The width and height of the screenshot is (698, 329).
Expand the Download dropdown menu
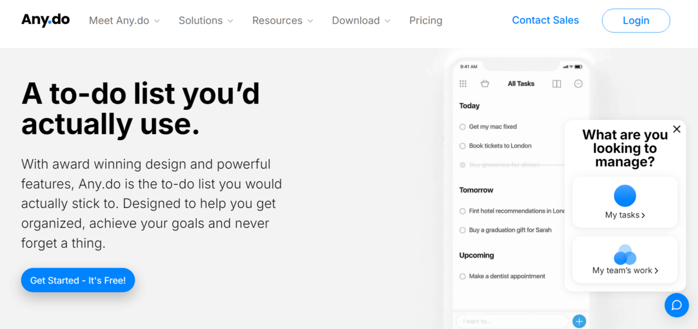361,20
